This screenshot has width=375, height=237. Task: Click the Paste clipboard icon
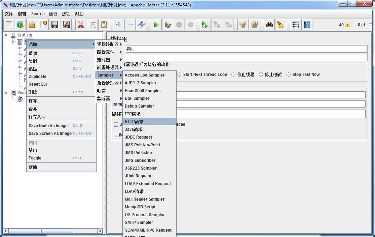pyautogui.click(x=104, y=25)
